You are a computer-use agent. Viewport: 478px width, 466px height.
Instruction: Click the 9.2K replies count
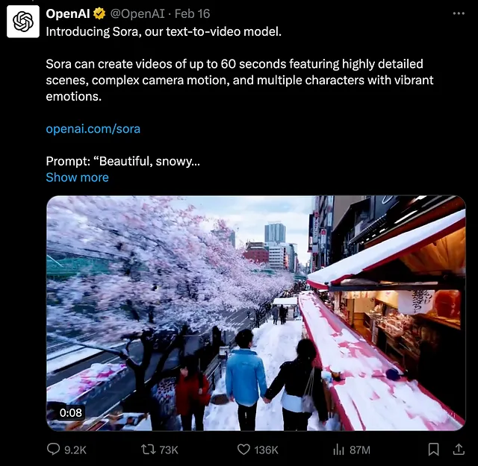click(x=75, y=450)
